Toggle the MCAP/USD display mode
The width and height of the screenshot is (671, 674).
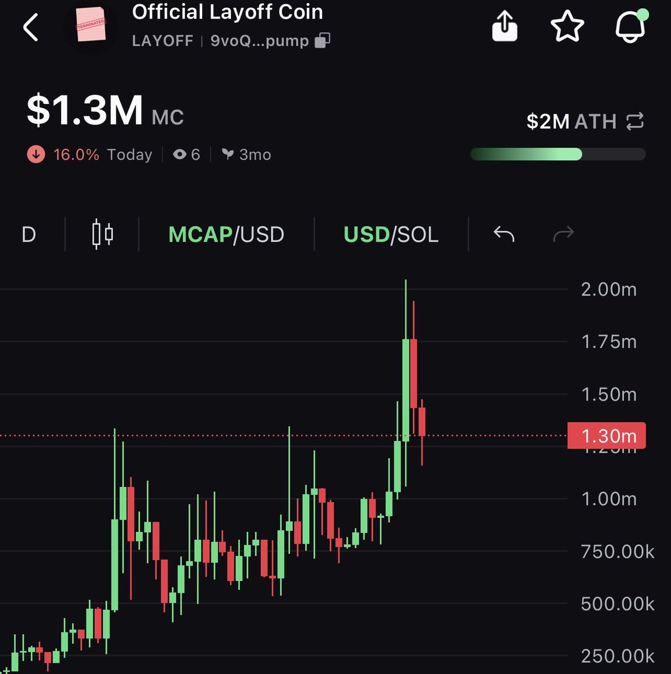tap(226, 234)
